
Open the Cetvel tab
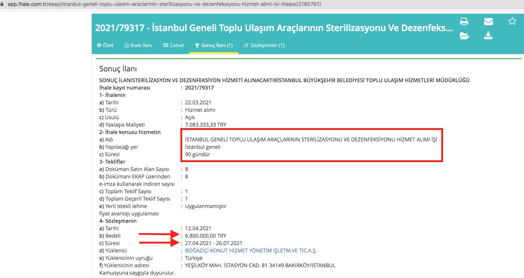173,45
